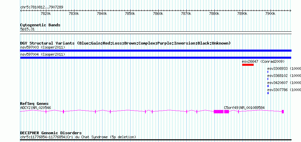Screen dimensions: 301x142
Task: Click the black DECIPHER disorder bar
Action: 156,140
